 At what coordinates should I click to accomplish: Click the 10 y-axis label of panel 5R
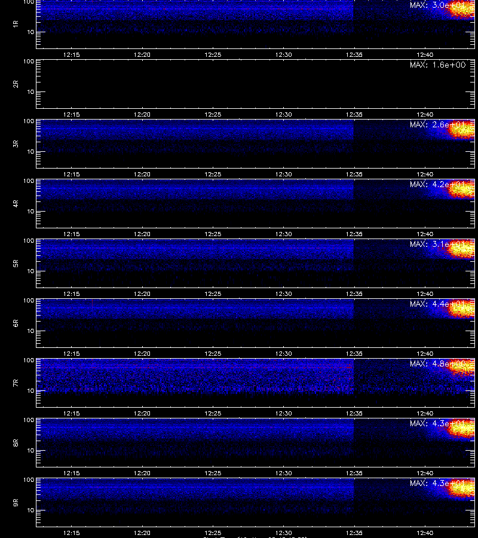[31, 271]
